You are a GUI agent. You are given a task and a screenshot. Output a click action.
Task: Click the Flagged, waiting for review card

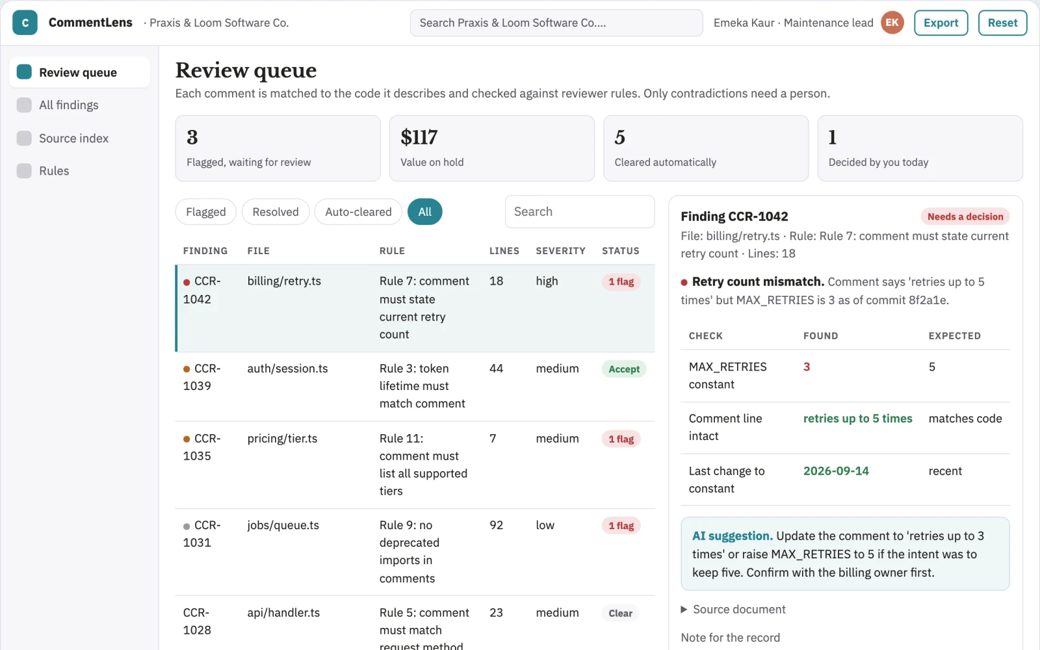(278, 148)
